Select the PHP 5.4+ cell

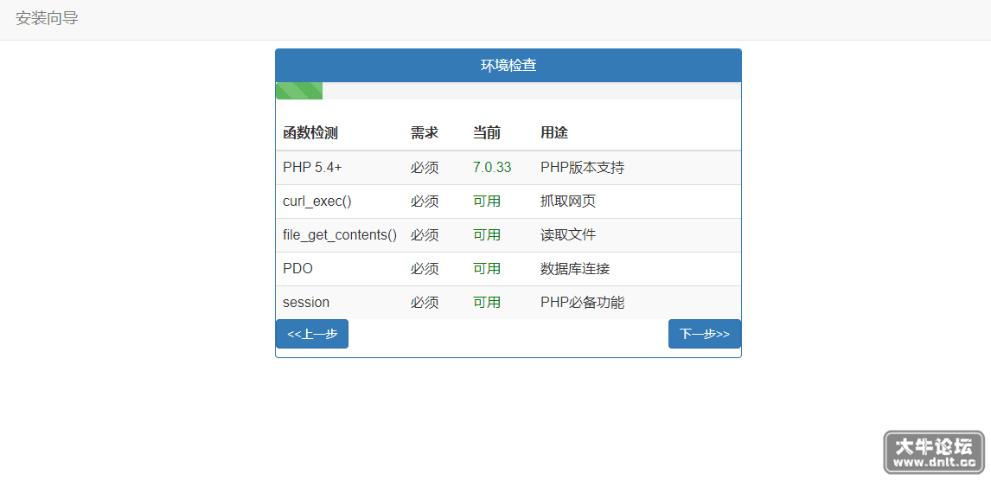point(312,168)
